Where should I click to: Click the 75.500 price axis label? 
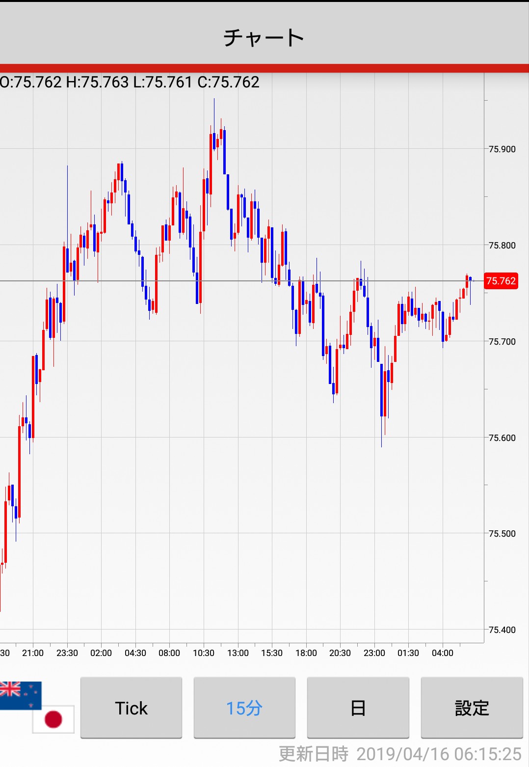pyautogui.click(x=502, y=534)
